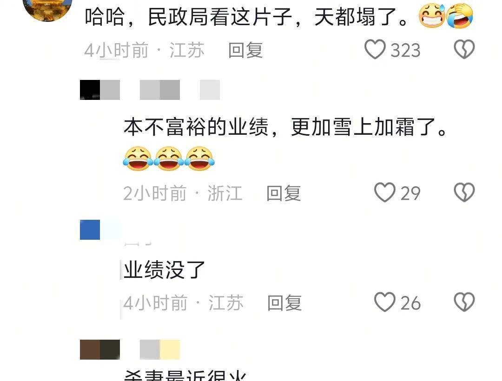Tap broken heart on the 浙江 comment

(464, 192)
